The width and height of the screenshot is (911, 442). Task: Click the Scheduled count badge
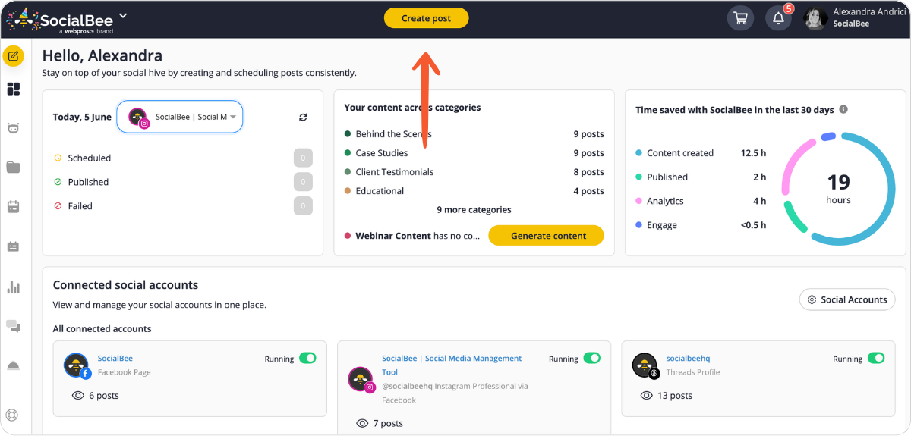click(303, 158)
